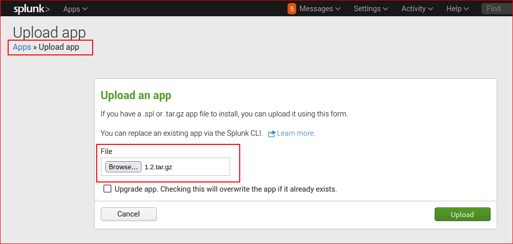The width and height of the screenshot is (513, 244).
Task: Click the orange 5 messages badge
Action: pos(292,9)
